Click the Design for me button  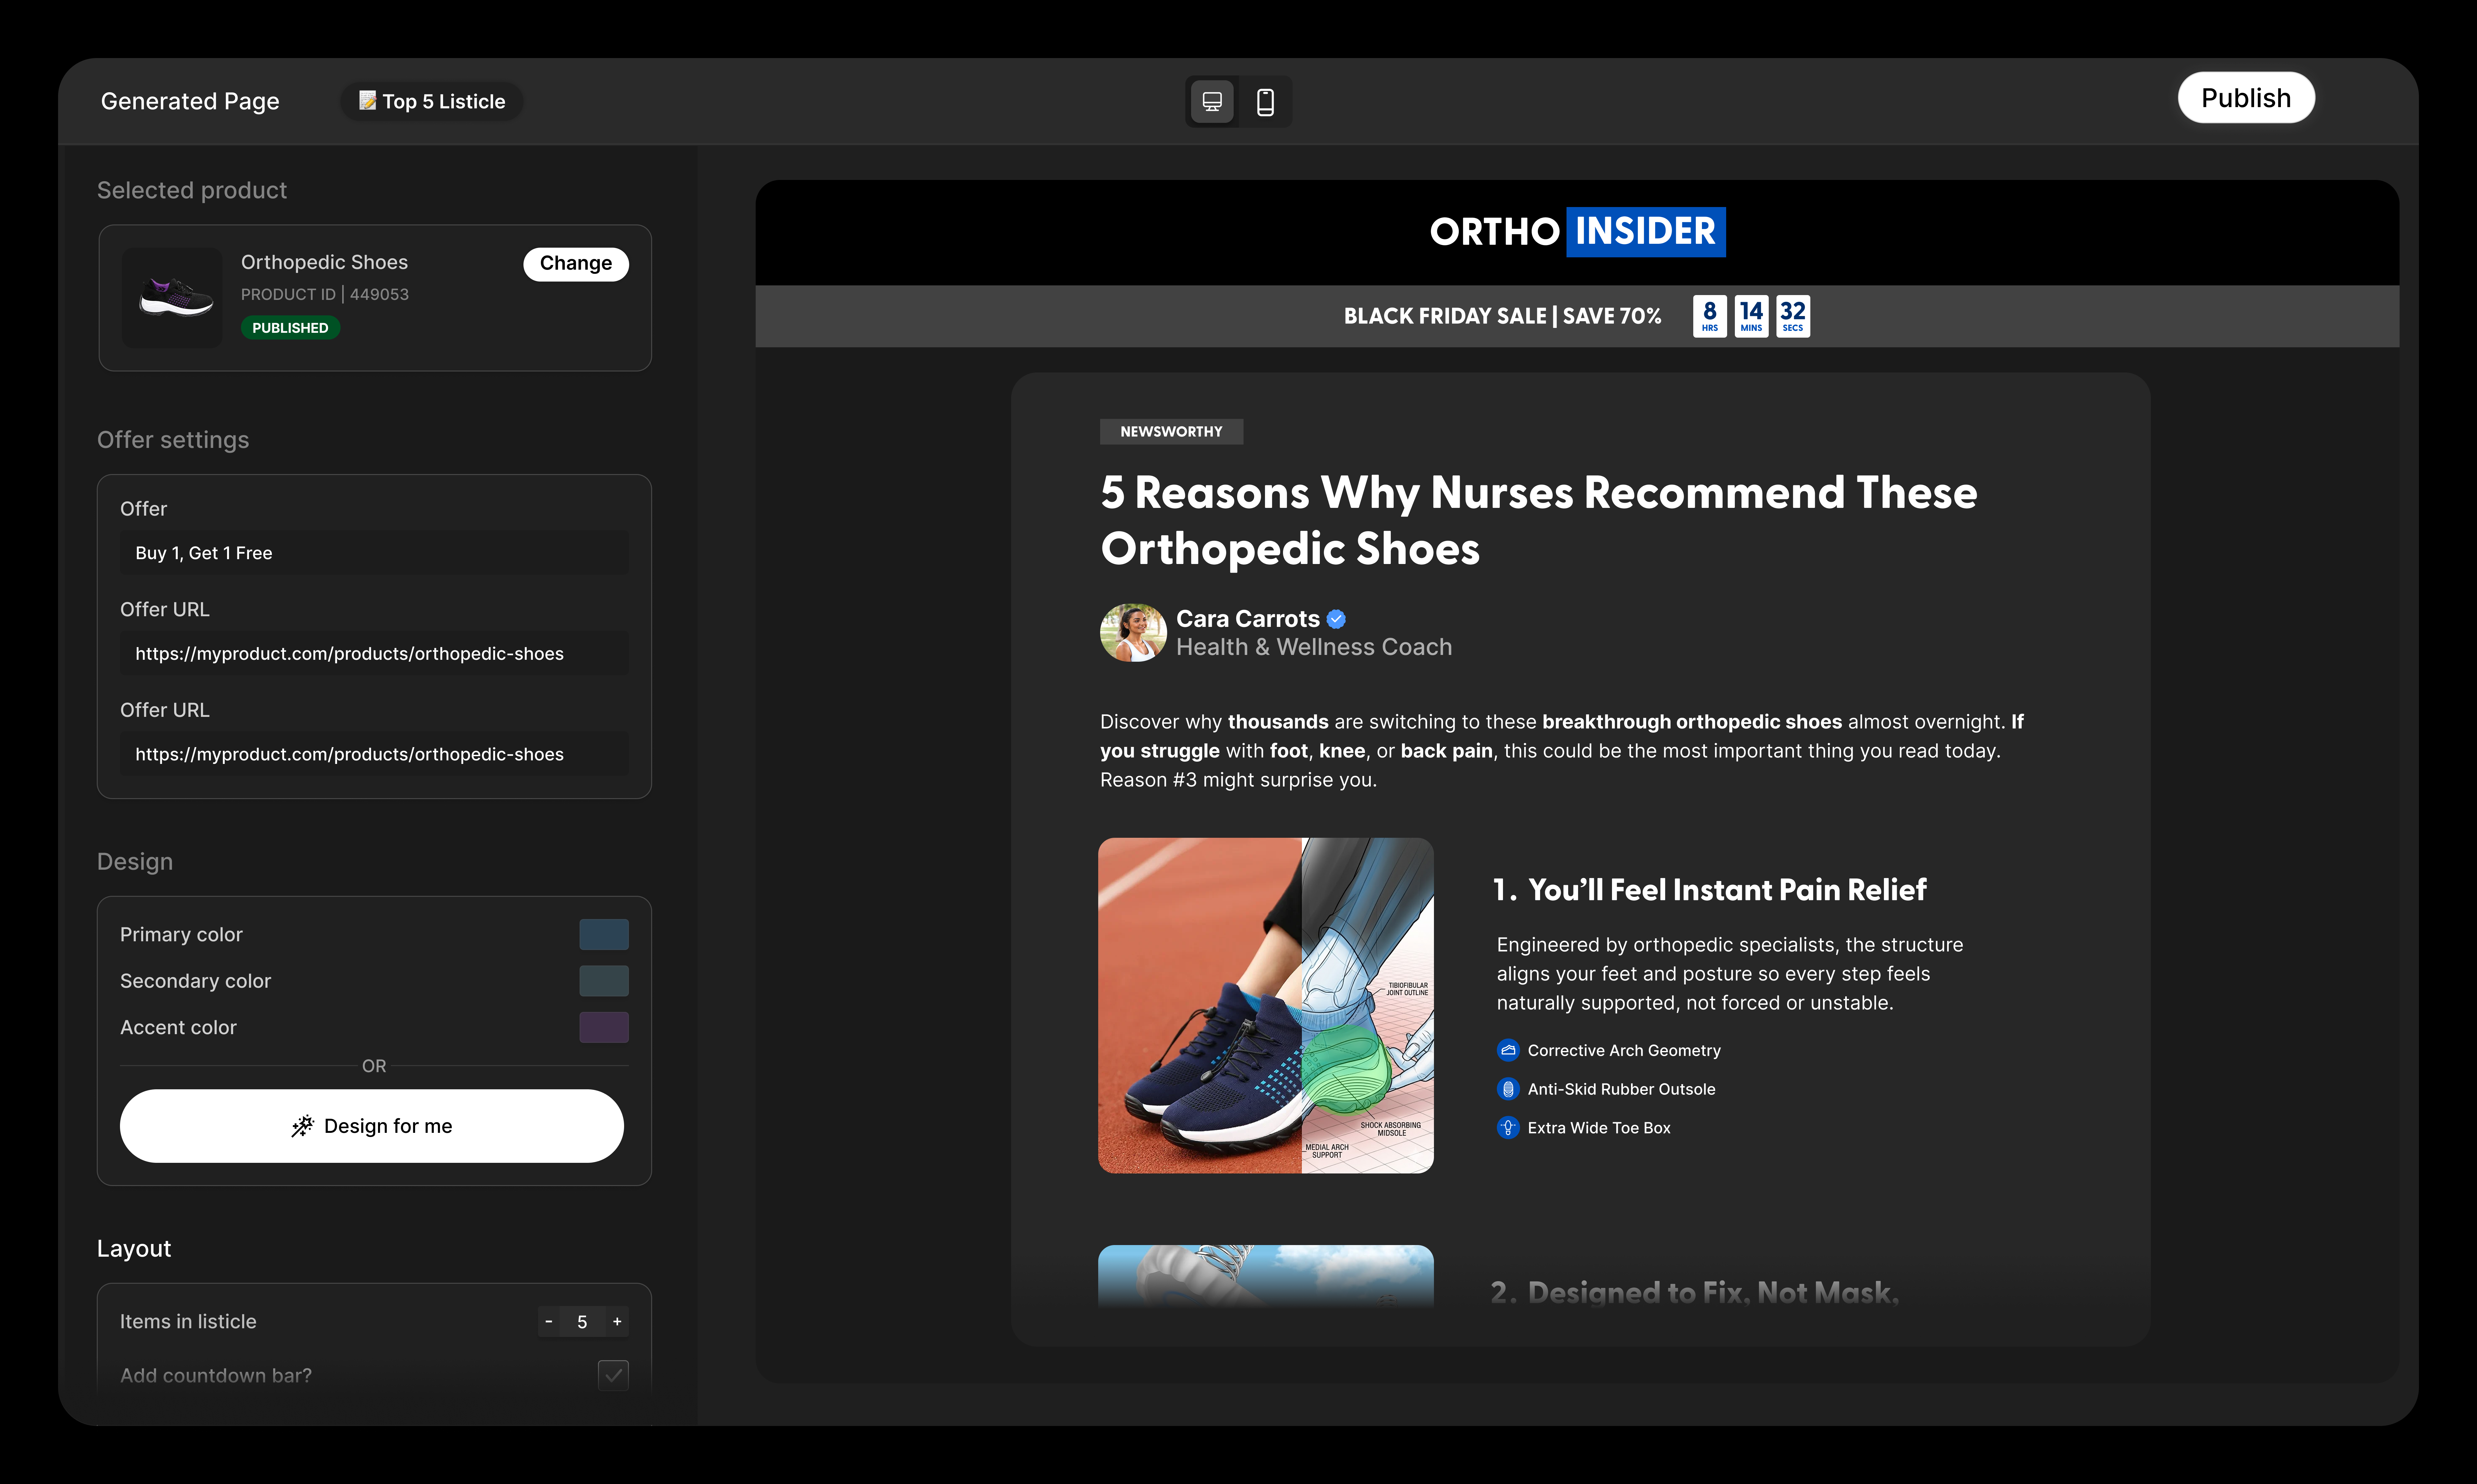(372, 1126)
